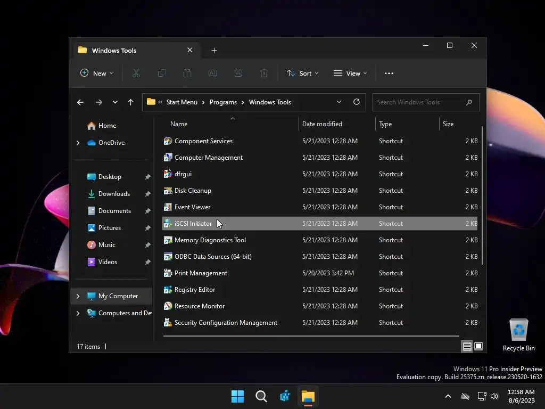Expand the address bar history dropdown
The image size is (545, 409).
tap(339, 102)
